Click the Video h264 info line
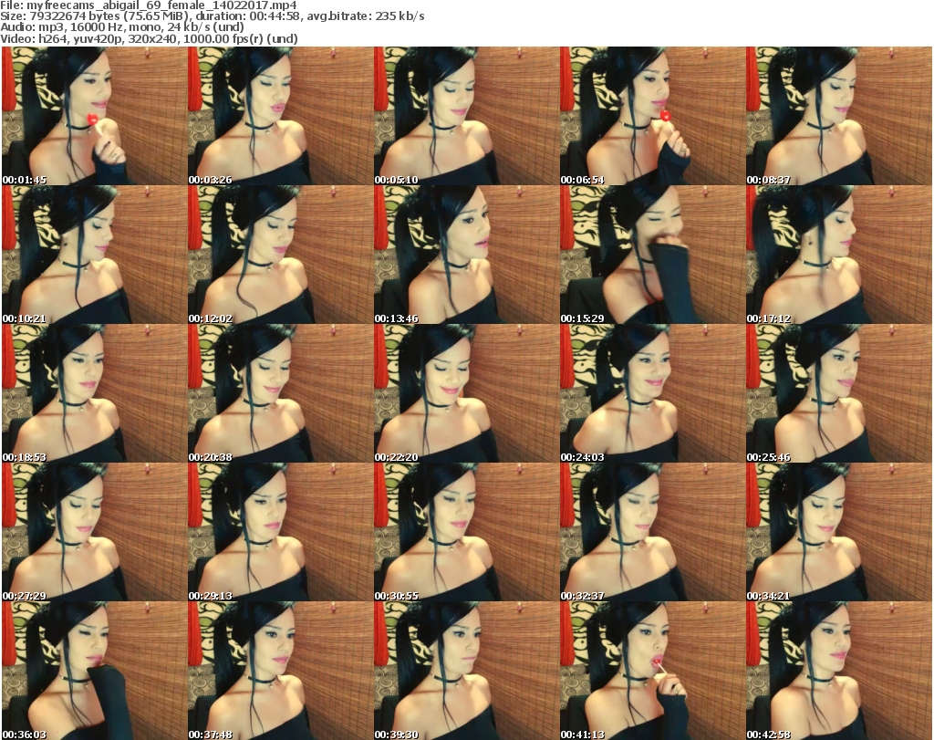The width and height of the screenshot is (934, 740). (x=149, y=38)
